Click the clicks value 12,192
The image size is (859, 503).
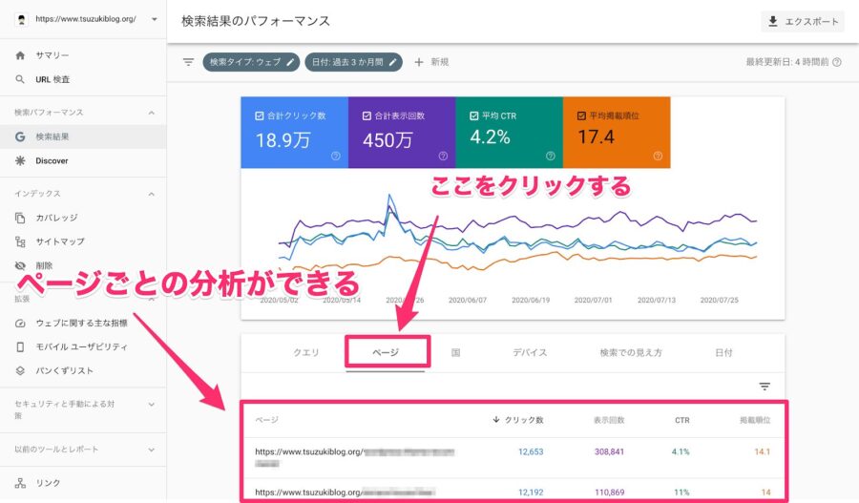[531, 493]
